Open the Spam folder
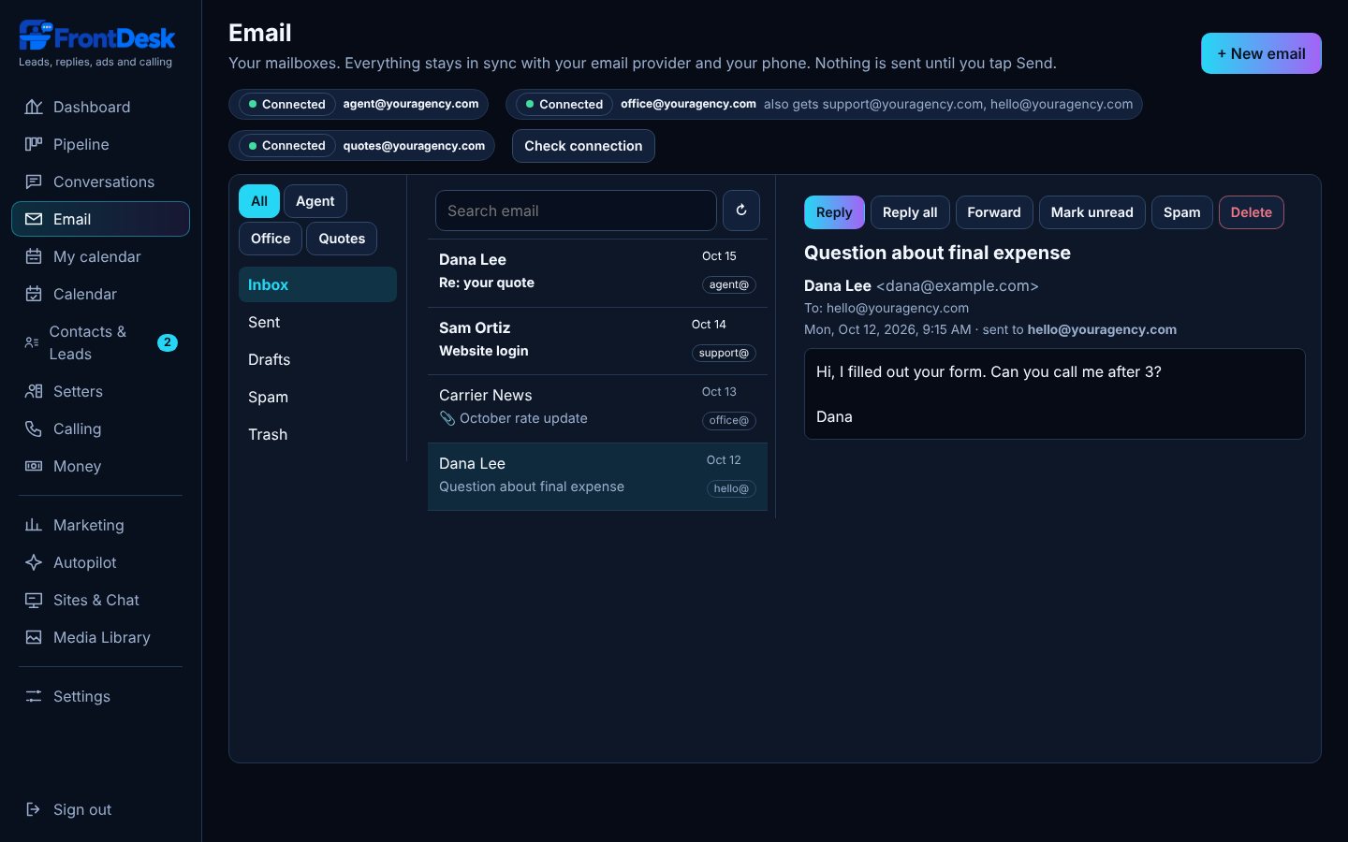 (317, 397)
